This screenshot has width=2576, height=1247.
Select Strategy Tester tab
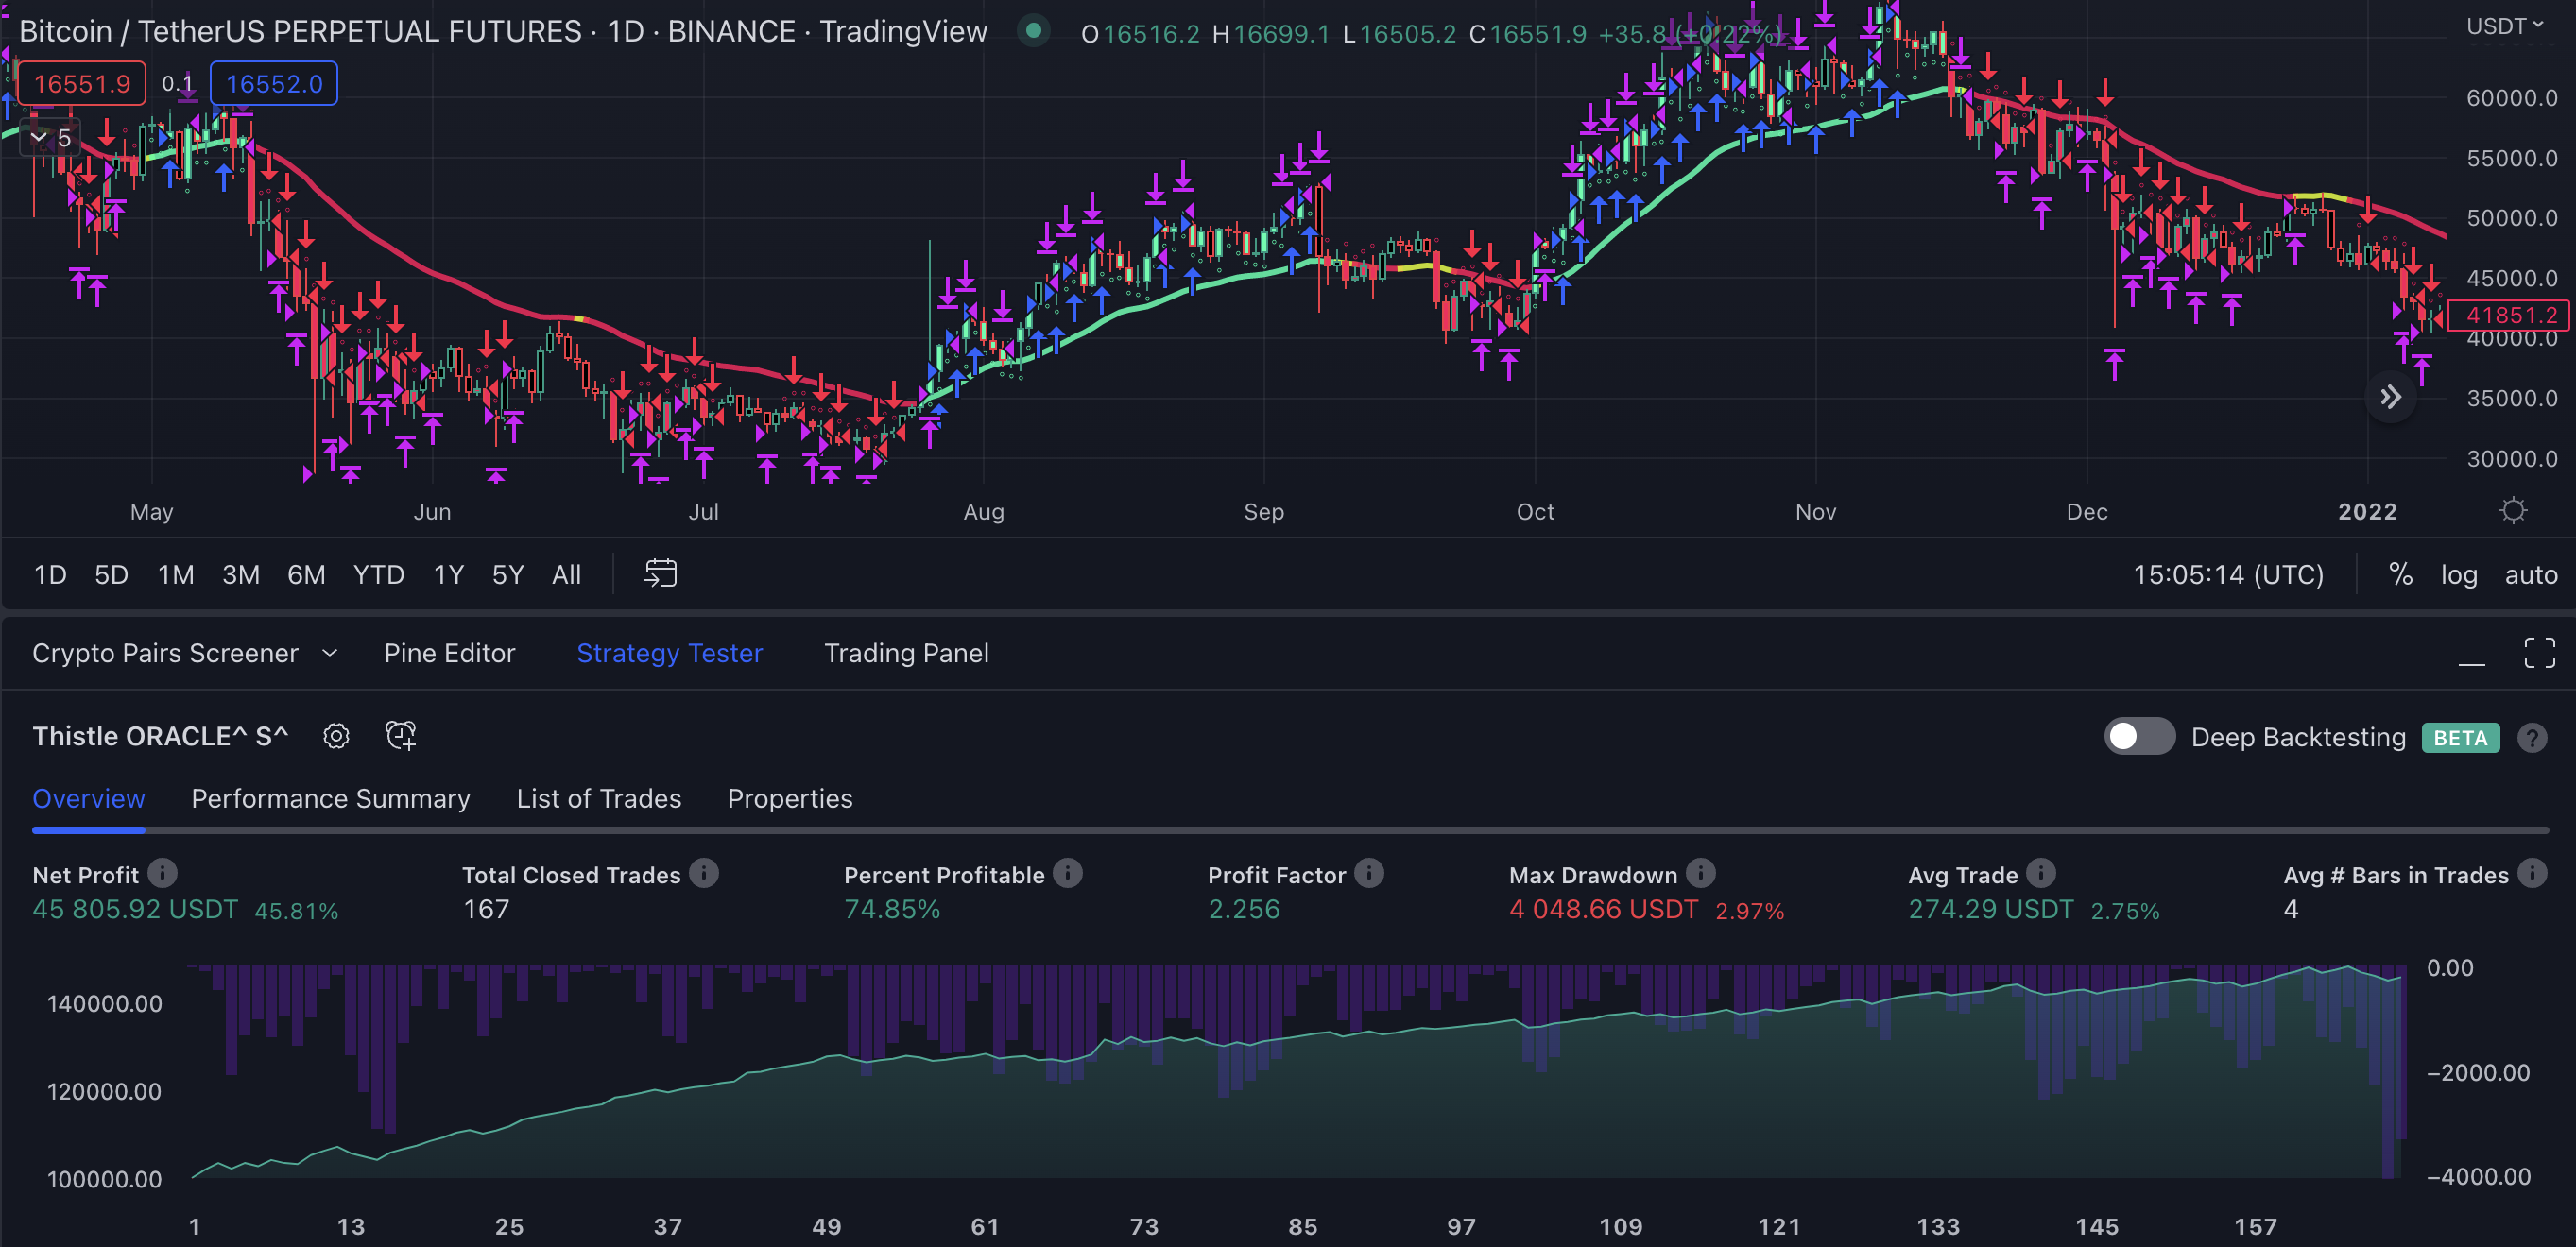point(669,653)
